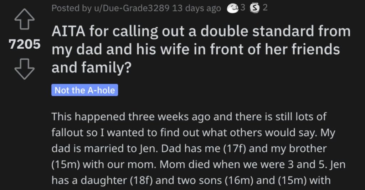Click '(18f)' in the last visible line
This screenshot has height=190, width=365.
(x=141, y=180)
